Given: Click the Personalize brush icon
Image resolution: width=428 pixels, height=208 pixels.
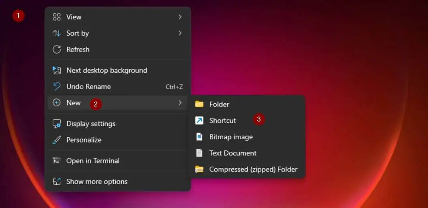Looking at the screenshot, I should tap(56, 140).
